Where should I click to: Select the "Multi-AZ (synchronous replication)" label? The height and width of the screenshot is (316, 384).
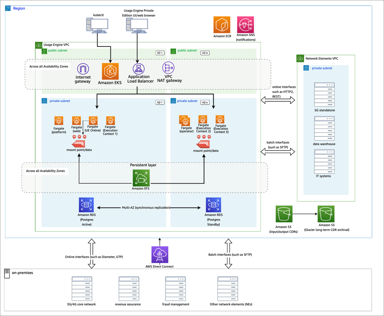pos(146,208)
